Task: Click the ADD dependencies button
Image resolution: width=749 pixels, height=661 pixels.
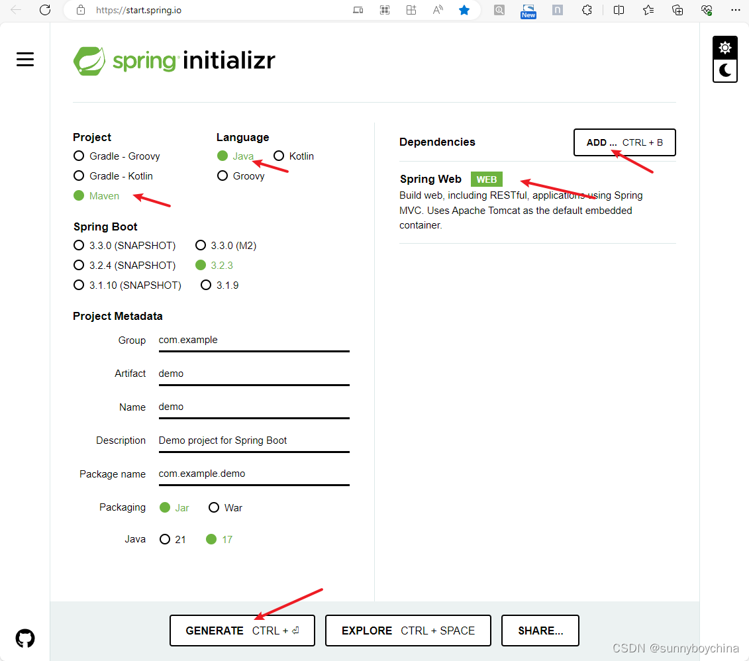Action: click(x=623, y=142)
